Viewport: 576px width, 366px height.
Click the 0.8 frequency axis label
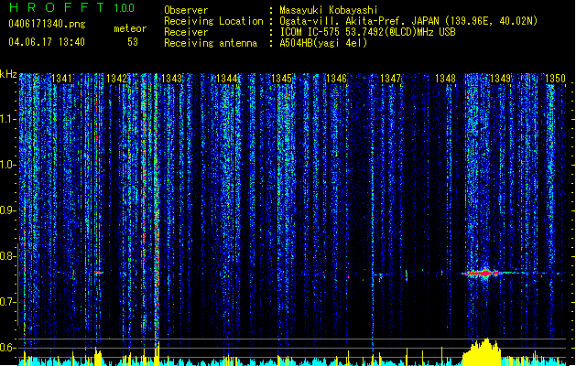7,256
